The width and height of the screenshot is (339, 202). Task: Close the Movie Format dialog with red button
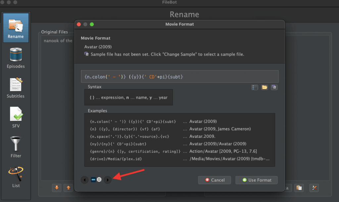(x=79, y=24)
